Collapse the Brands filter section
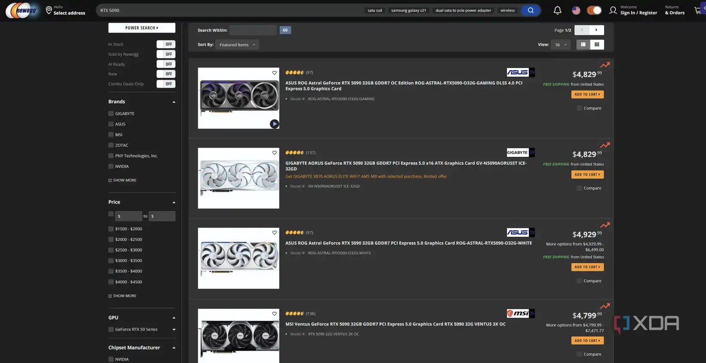The height and width of the screenshot is (363, 706). [x=174, y=102]
